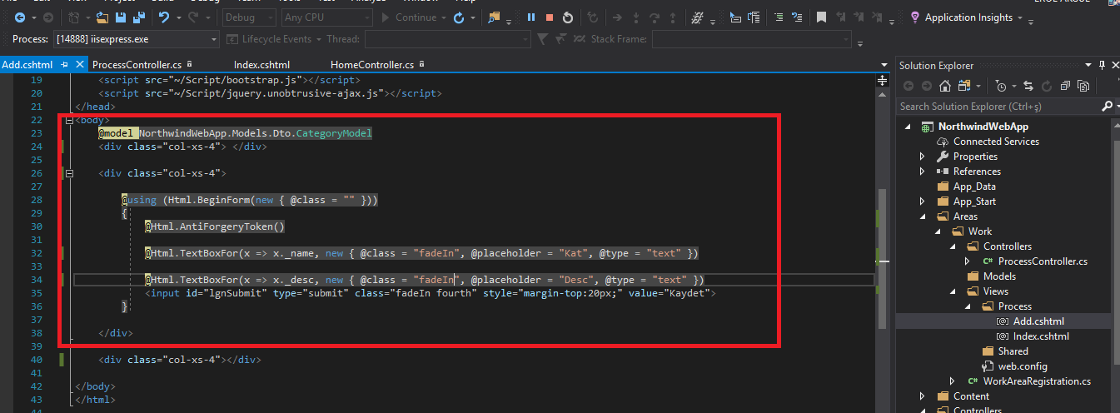
Task: Toggle bookmark using the bookmark icon
Action: pos(821,17)
